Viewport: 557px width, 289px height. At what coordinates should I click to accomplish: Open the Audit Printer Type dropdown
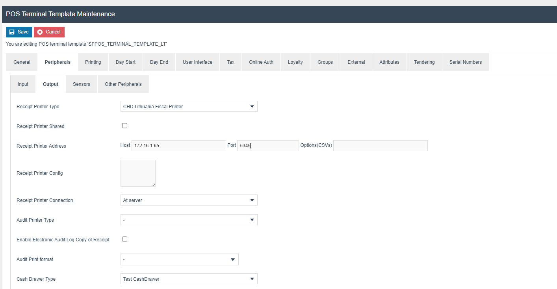189,220
